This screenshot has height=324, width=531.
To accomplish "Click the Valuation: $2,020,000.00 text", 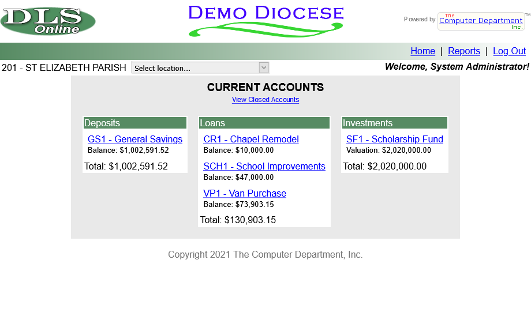I will (x=388, y=150).
